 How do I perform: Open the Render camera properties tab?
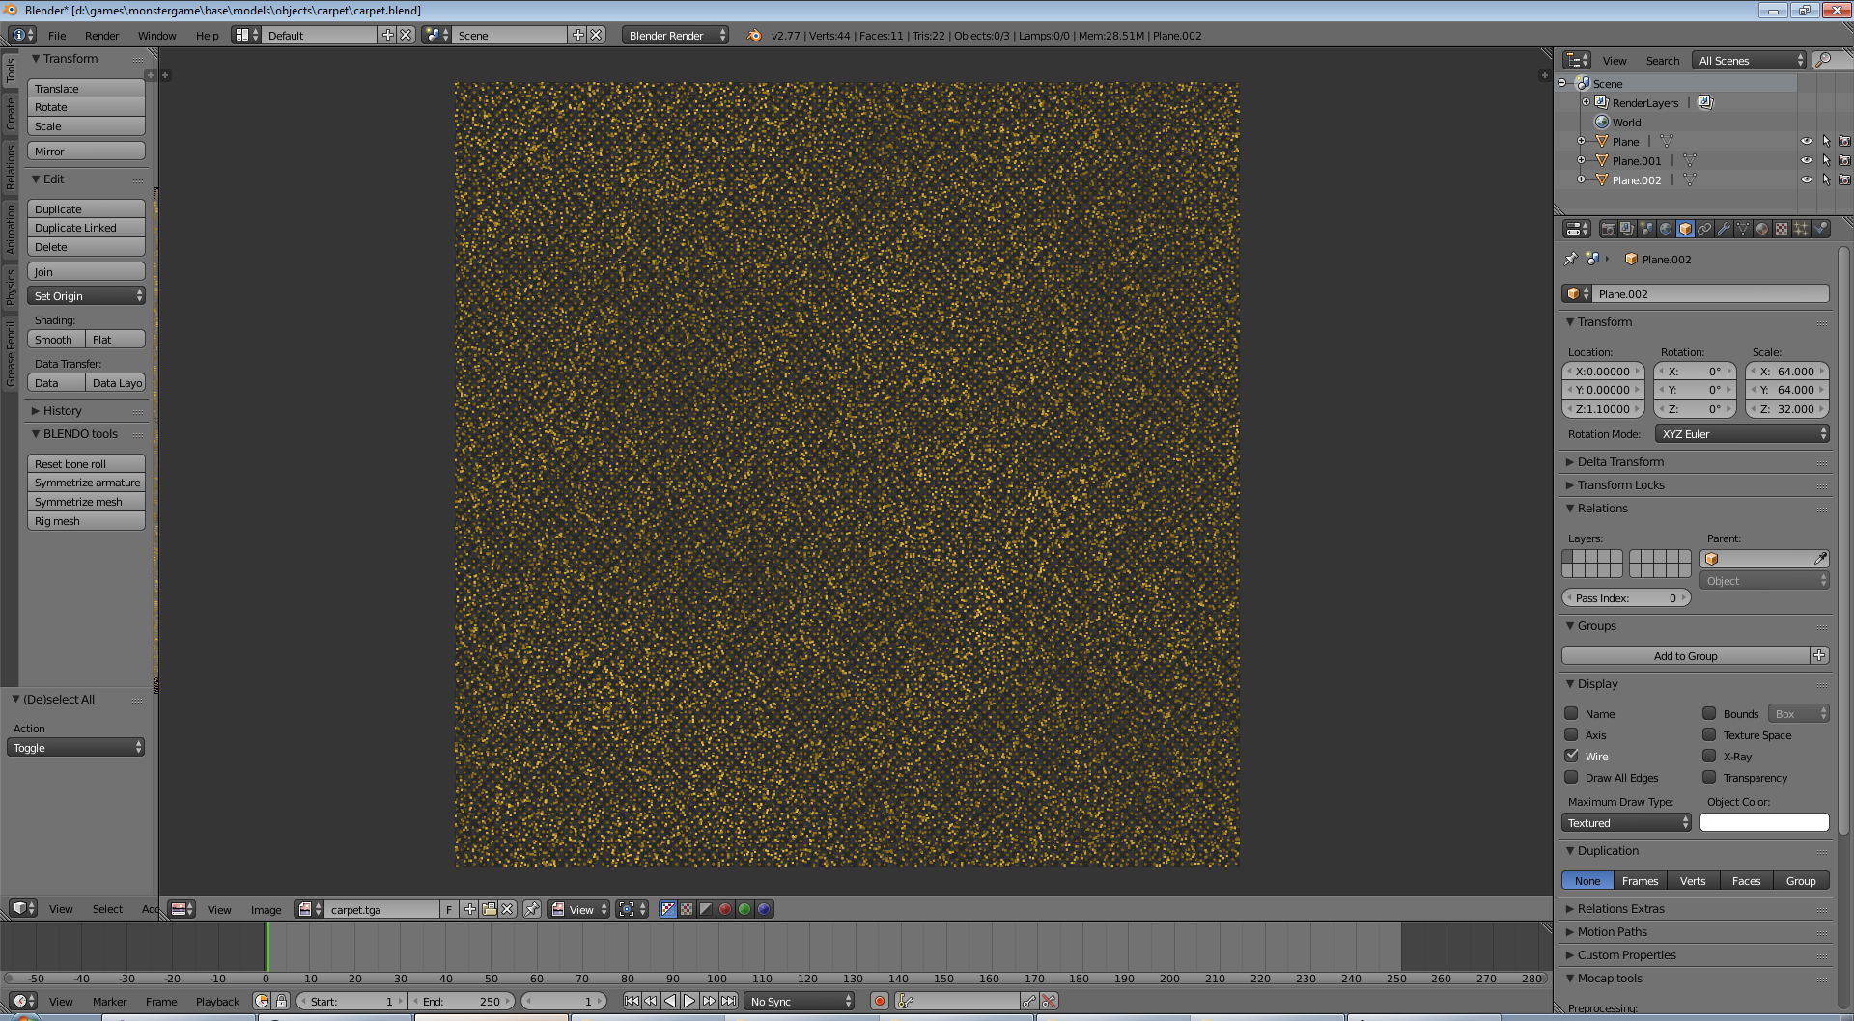[x=1608, y=229]
